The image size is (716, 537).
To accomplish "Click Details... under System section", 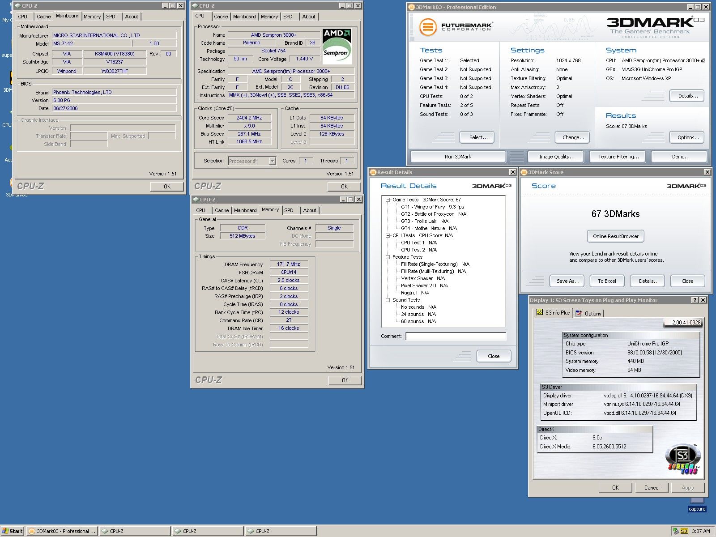I will pos(688,96).
